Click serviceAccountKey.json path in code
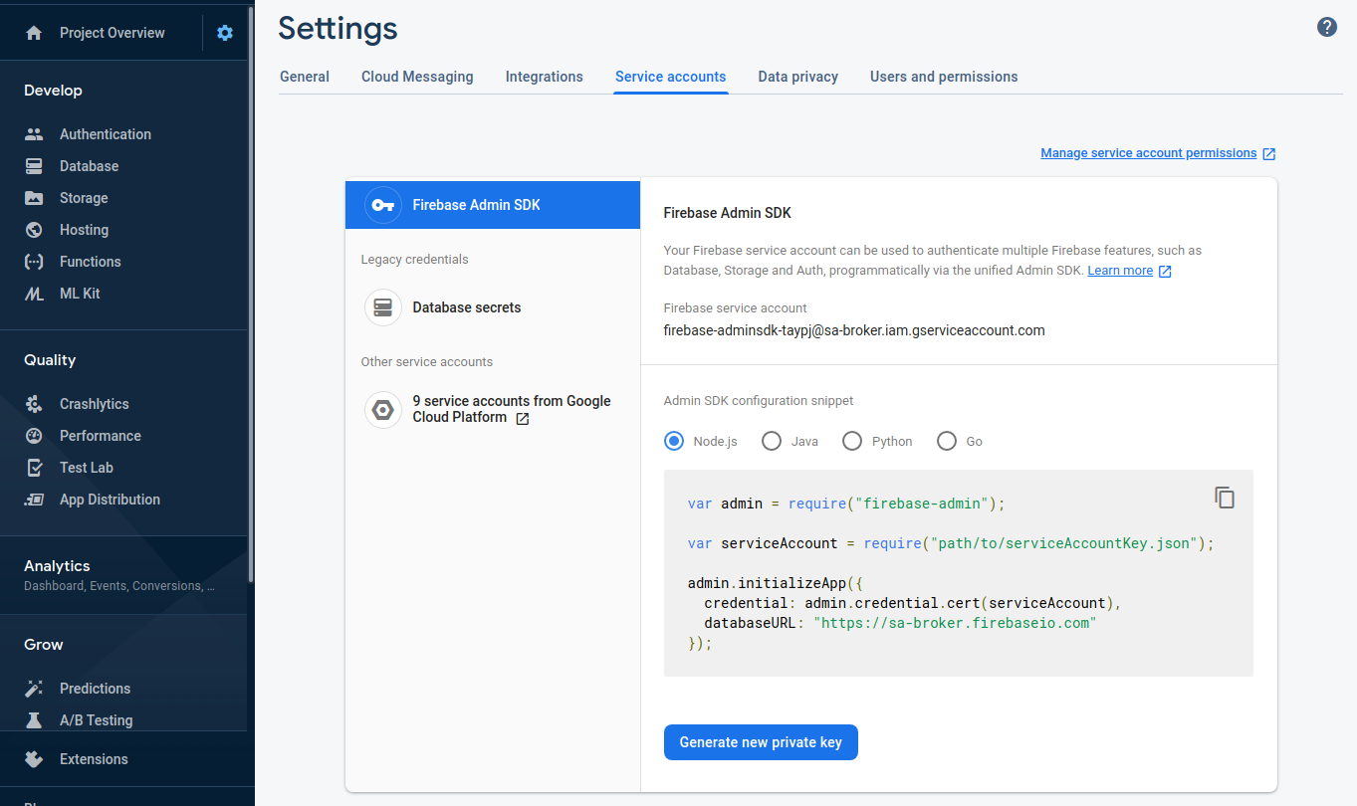Screen dimensions: 1357x806 (1062, 543)
